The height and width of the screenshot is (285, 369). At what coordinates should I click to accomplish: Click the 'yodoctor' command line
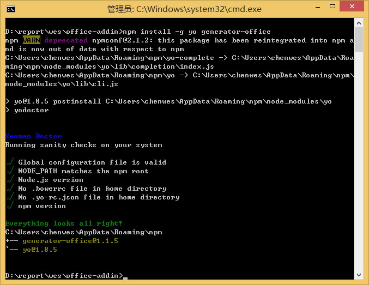coord(31,110)
